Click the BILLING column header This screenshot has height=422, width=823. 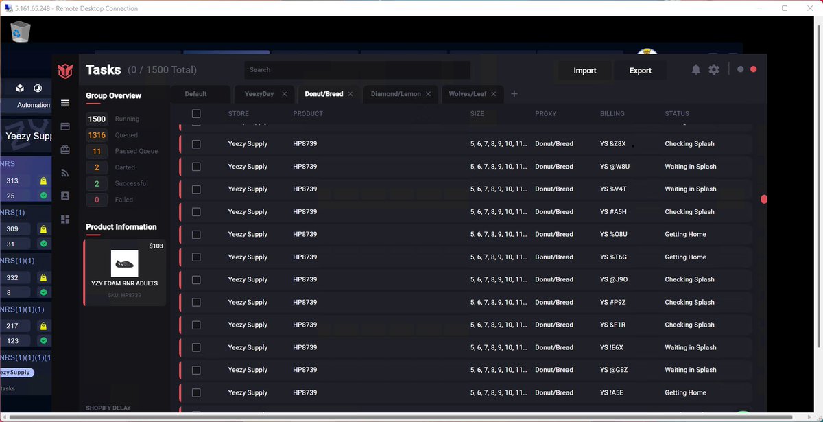coord(612,114)
